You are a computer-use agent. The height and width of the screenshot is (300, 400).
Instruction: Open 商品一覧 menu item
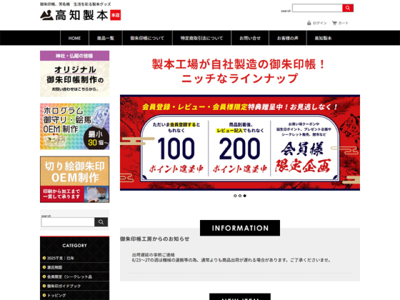click(x=106, y=38)
